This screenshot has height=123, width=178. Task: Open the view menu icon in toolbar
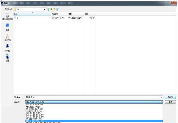click(x=58, y=9)
